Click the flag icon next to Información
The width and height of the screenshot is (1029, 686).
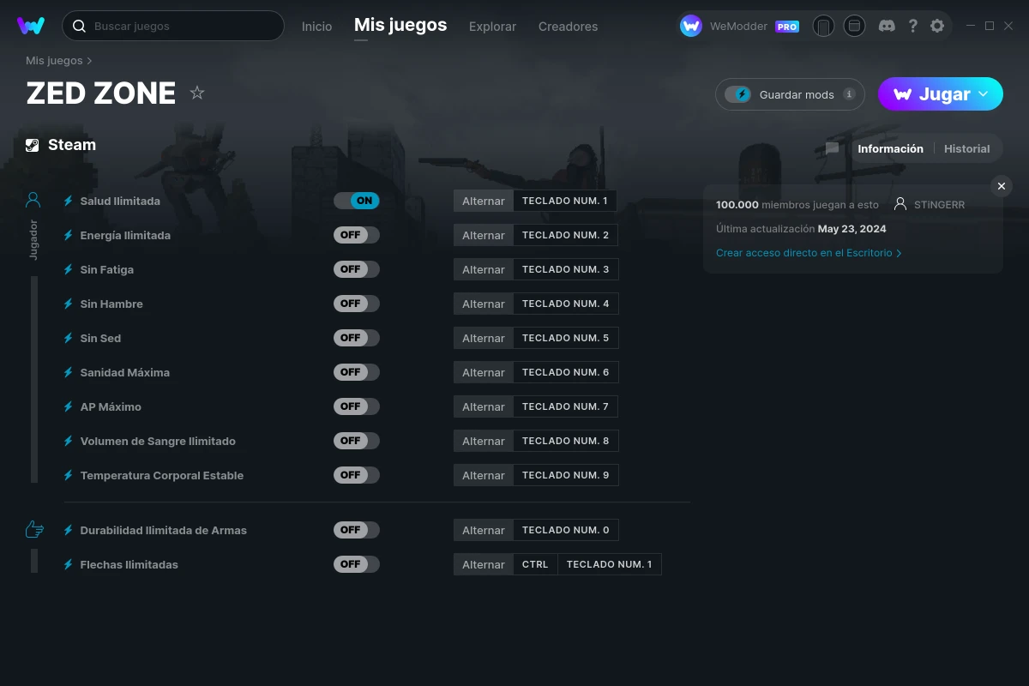pos(831,148)
